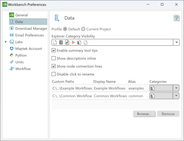Disable the Enable summary tool tips checkbox
The height and width of the screenshot is (141, 184).
[54, 50]
